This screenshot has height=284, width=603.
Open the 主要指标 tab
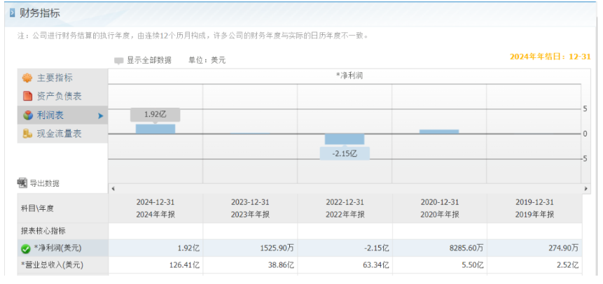(62, 78)
